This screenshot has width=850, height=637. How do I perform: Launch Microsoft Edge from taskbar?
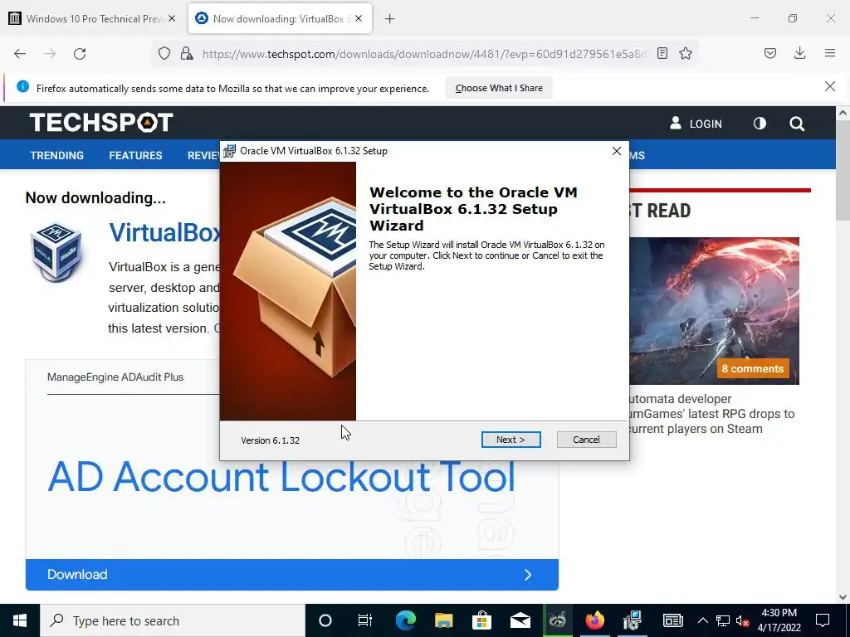click(x=405, y=620)
